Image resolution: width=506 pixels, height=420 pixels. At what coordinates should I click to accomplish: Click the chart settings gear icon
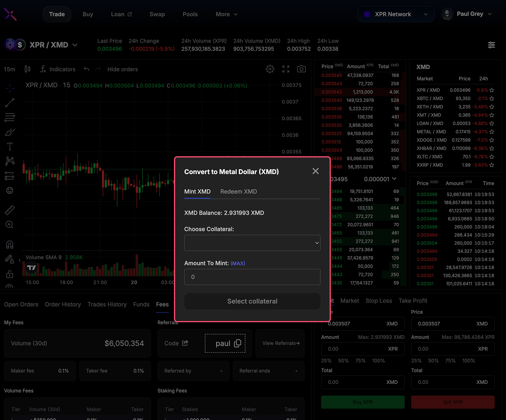(270, 69)
